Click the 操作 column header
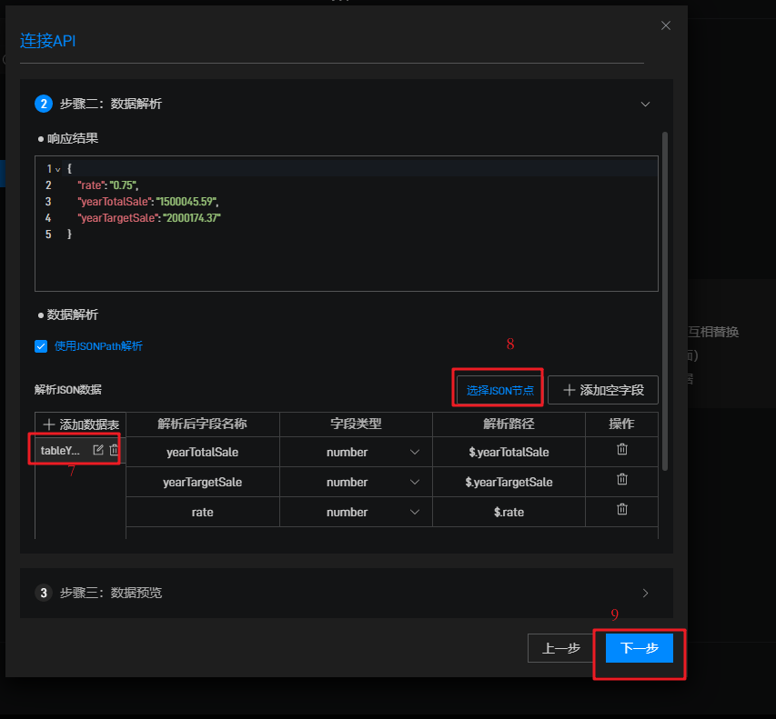The image size is (776, 719). pos(621,424)
